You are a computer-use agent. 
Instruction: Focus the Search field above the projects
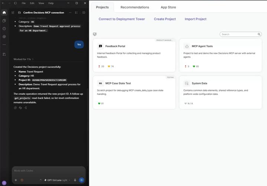240,34
